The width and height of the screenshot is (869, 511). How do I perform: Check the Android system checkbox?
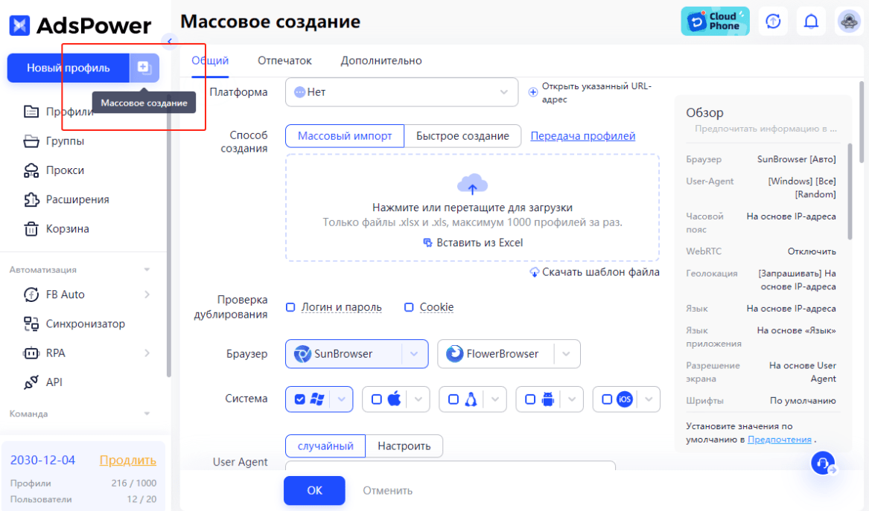click(530, 399)
